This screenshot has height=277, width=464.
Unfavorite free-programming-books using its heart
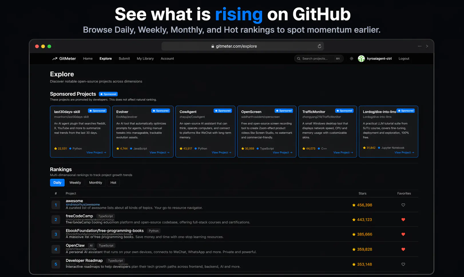[403, 234]
